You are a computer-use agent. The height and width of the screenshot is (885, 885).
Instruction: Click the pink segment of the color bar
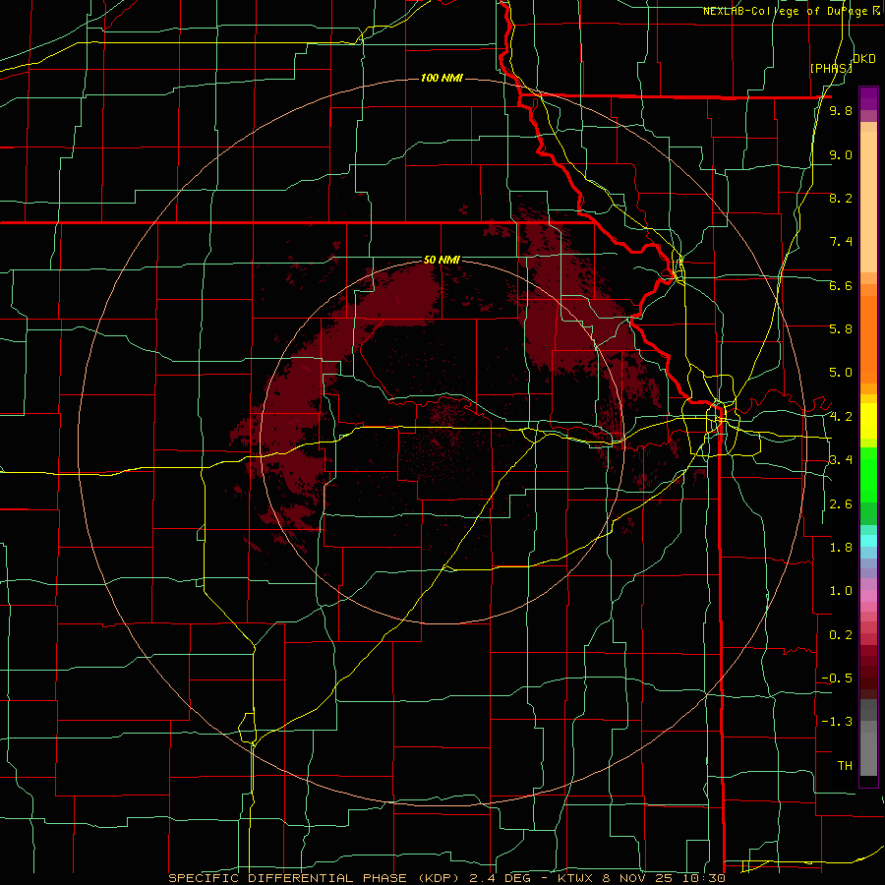[x=868, y=596]
